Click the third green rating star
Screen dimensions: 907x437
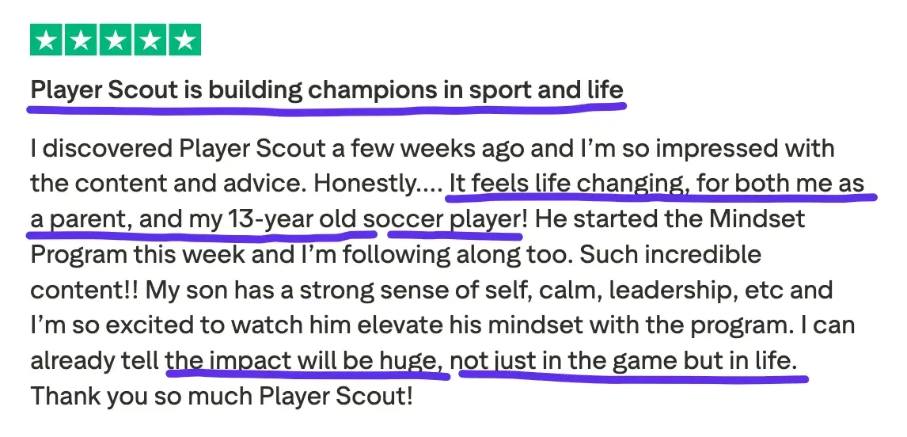[x=116, y=40]
